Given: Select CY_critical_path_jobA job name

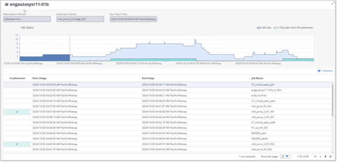Looking at the screenshot, I should [263, 101].
